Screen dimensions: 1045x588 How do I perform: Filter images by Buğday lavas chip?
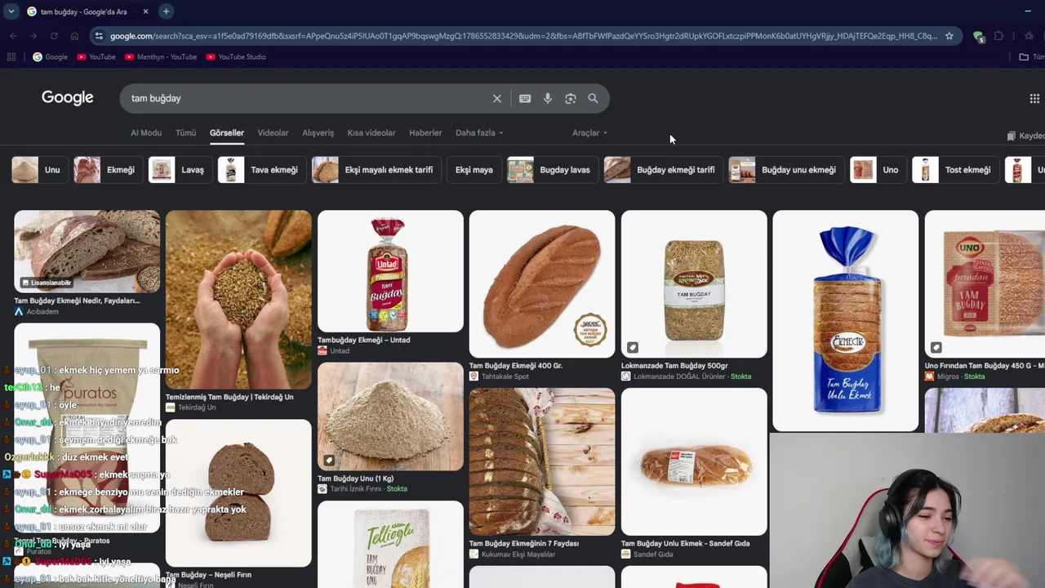[x=552, y=170]
